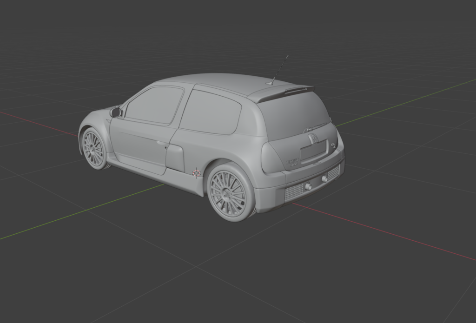
Task: Click the rear windshield glass
Action: tap(295, 116)
